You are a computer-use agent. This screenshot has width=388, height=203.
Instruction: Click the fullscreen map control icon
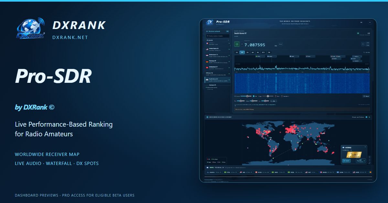click(369, 163)
